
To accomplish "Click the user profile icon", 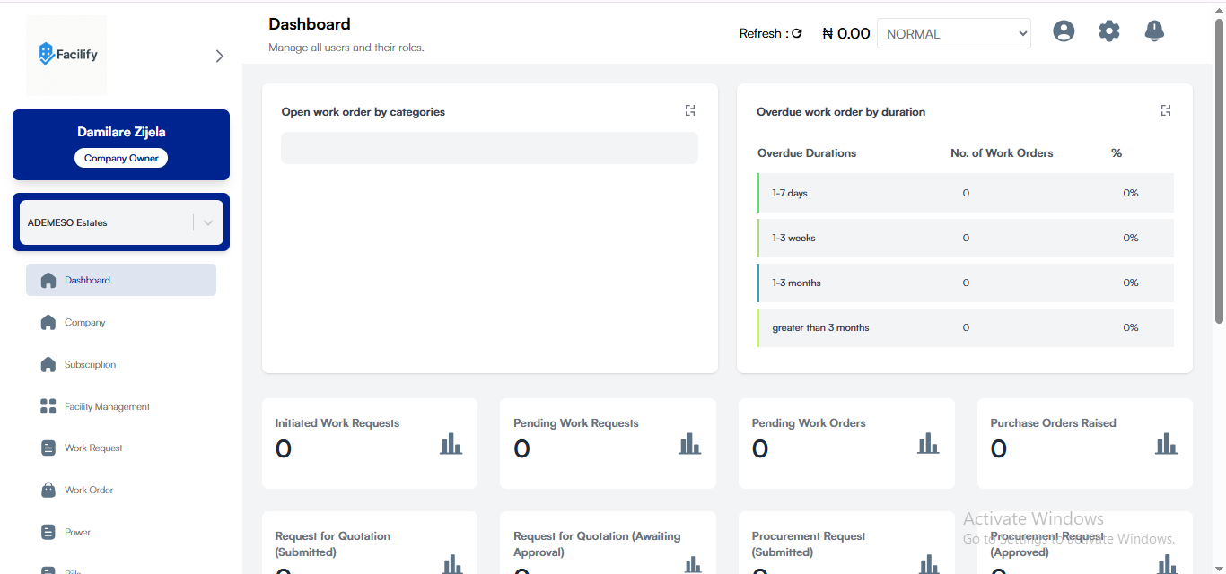I will pos(1064,30).
